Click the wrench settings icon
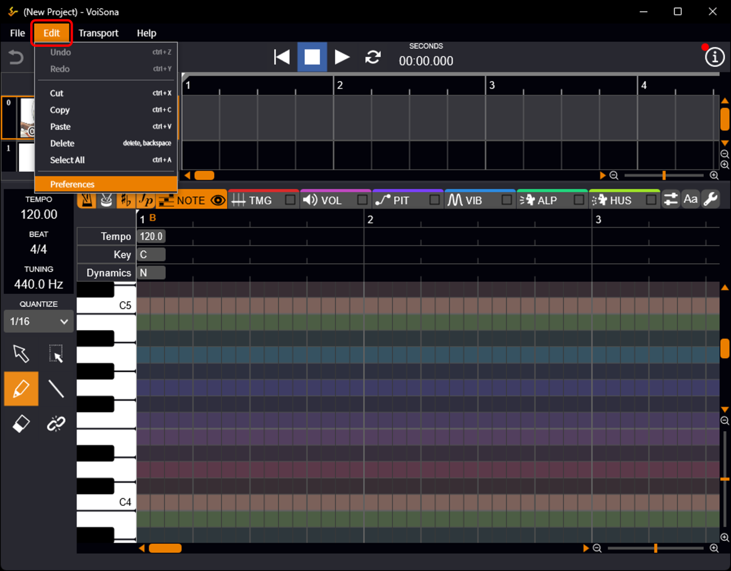Screen dimensions: 731x571 710,199
